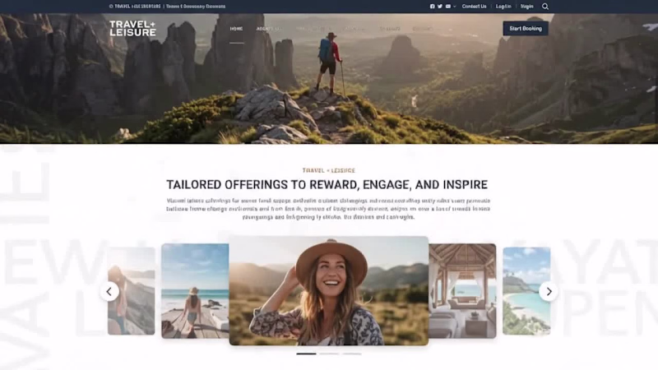Advance to the next carousel slide
658x370 pixels.
[x=549, y=291]
